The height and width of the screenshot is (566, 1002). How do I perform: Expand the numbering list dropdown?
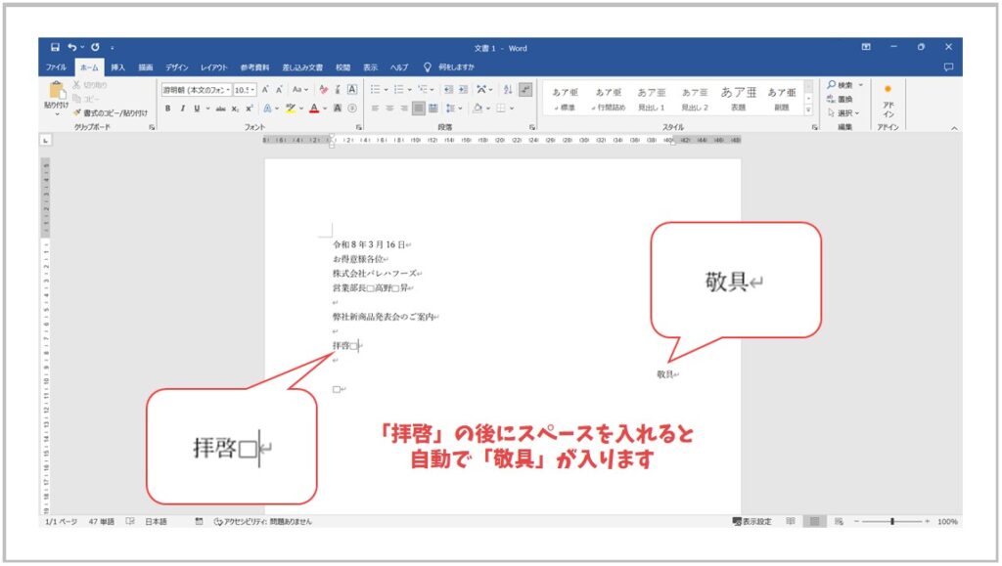point(410,90)
